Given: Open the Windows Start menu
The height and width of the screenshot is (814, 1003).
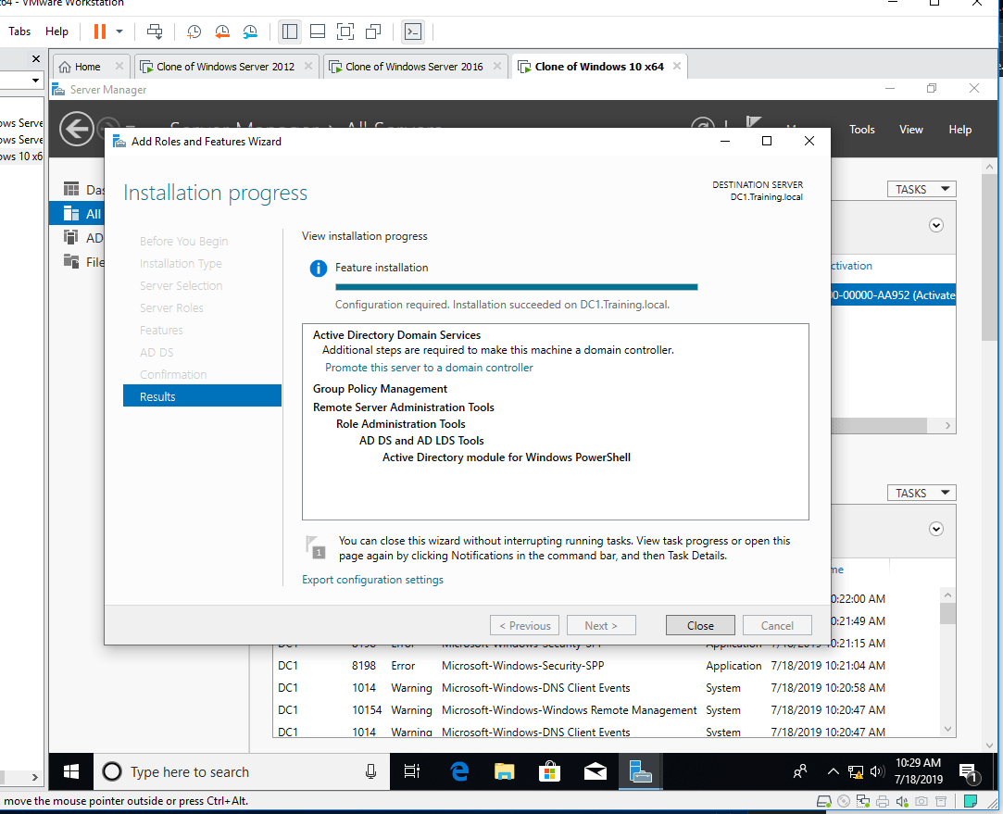Looking at the screenshot, I should click(71, 771).
